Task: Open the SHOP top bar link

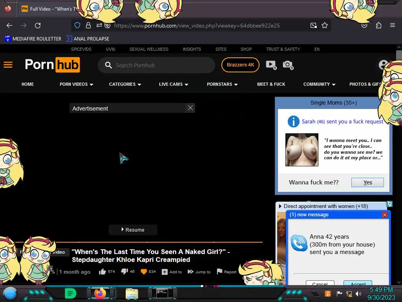Action: pyautogui.click(x=246, y=49)
